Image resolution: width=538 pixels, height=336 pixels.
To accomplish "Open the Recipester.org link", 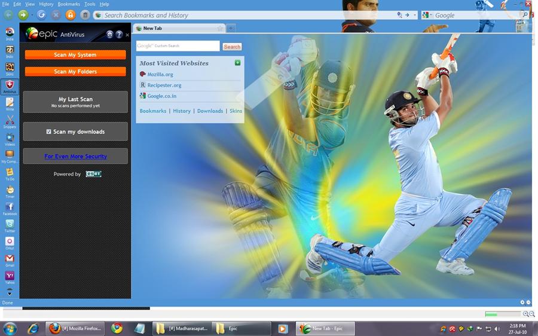I will [164, 85].
